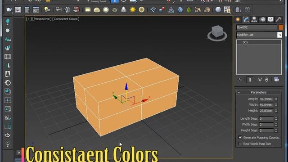The image size is (288, 162).
Task: Click the Height Segs spinner arrows
Action: [x=276, y=130]
